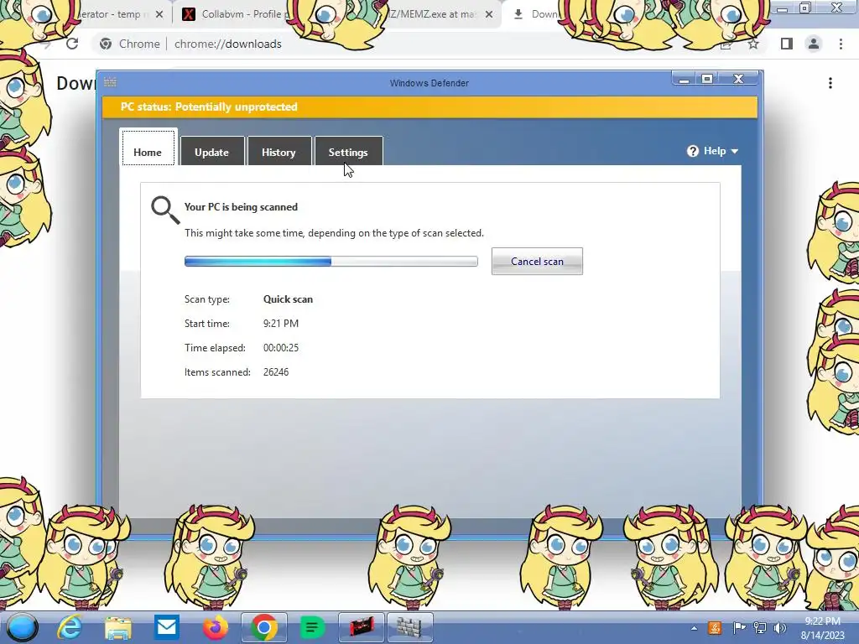
Task: Open the Update tab in Windows Defender
Action: [x=212, y=151]
